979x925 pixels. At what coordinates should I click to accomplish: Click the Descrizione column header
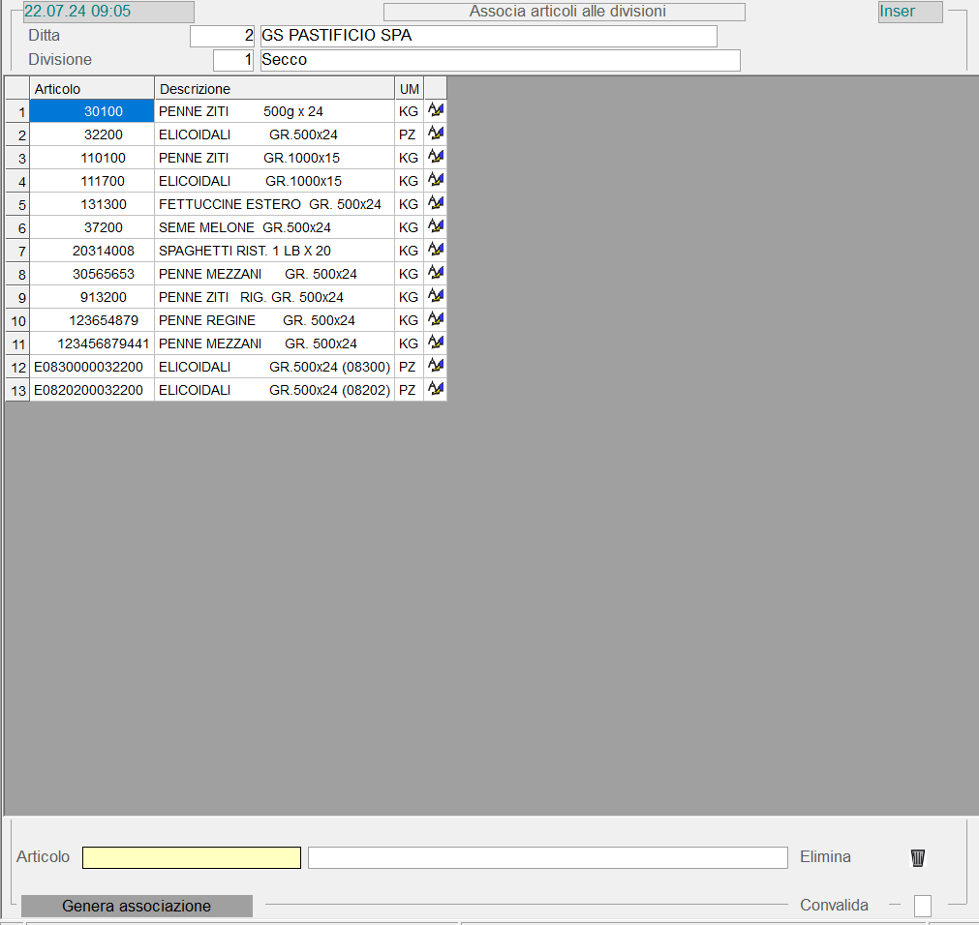click(274, 89)
